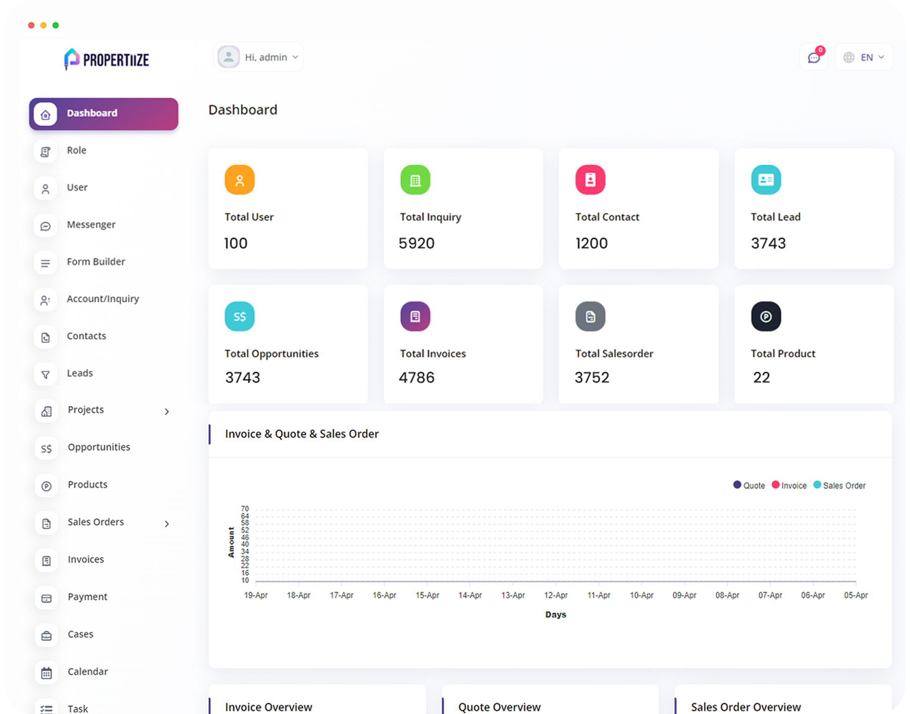Open the Hi, admin user dropdown
Viewport: 910px width, 714px height.
click(258, 57)
